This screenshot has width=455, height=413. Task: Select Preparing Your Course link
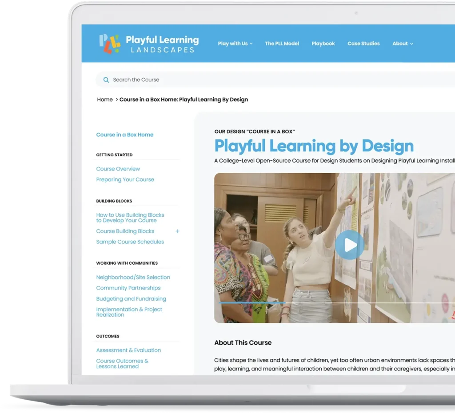[x=125, y=179]
